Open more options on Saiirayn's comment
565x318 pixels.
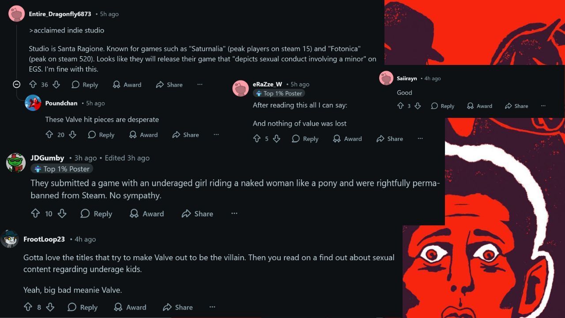pos(543,106)
